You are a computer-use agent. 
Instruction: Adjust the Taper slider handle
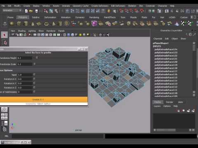34,74
